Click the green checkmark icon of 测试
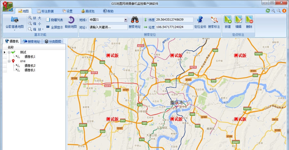The width and height of the screenshot is (289, 150). point(13,52)
